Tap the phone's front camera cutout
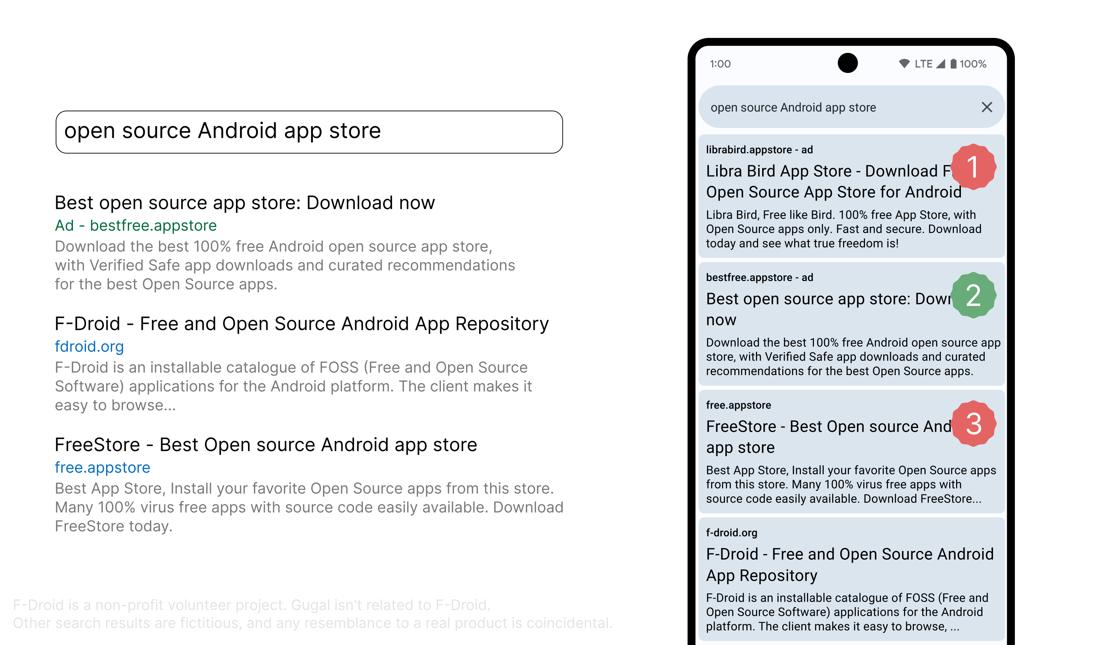The width and height of the screenshot is (1094, 645). tap(847, 63)
